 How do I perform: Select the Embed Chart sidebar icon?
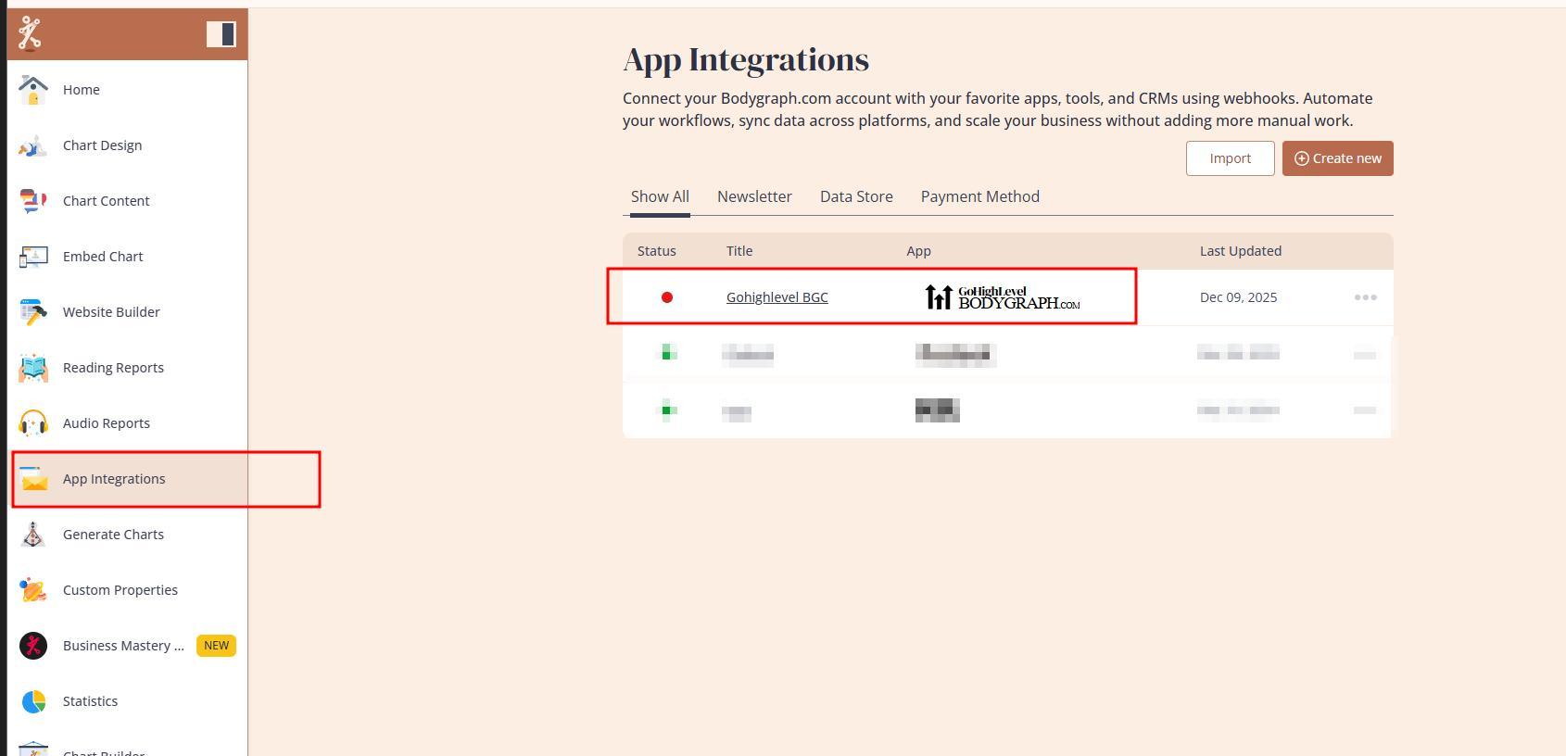33,257
